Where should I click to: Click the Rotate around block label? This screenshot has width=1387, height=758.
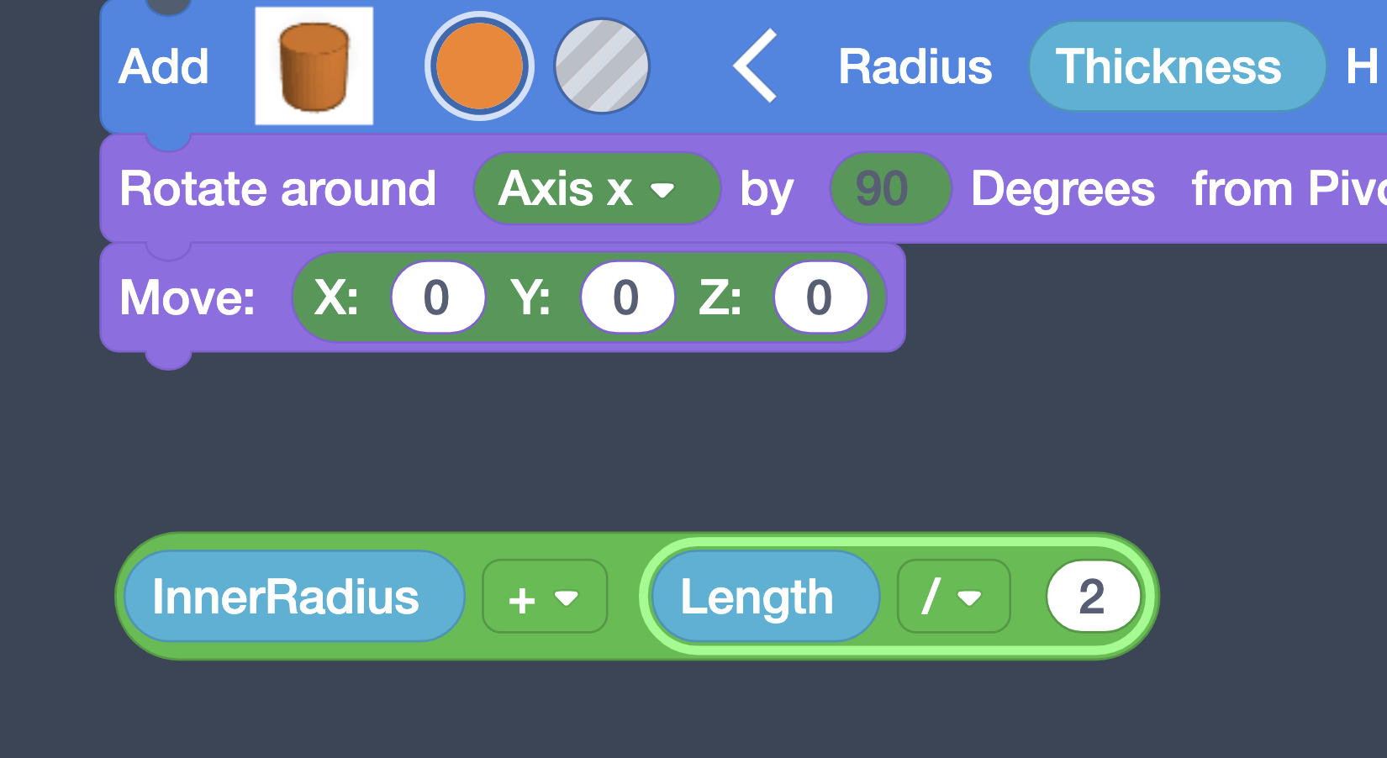point(278,188)
